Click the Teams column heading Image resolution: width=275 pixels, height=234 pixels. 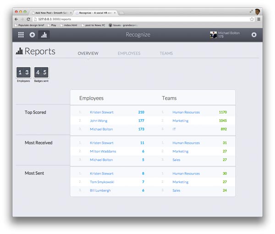(169, 98)
